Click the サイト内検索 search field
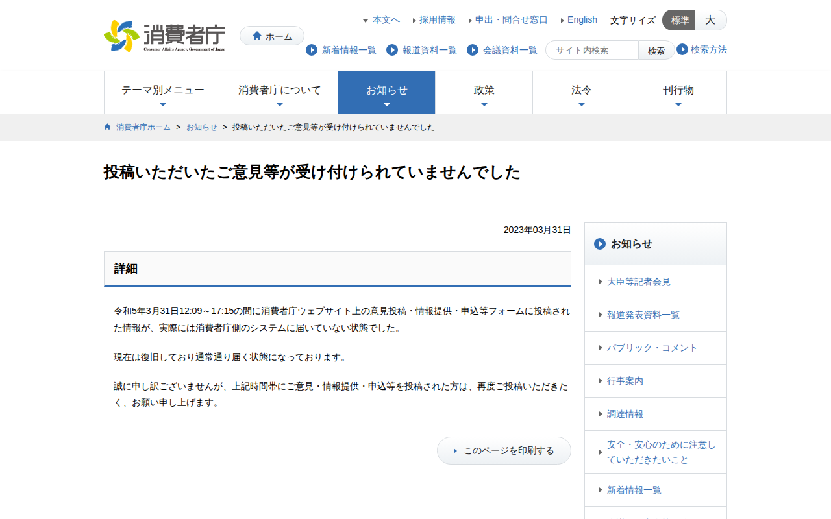This screenshot has height=519, width=831. click(x=592, y=50)
